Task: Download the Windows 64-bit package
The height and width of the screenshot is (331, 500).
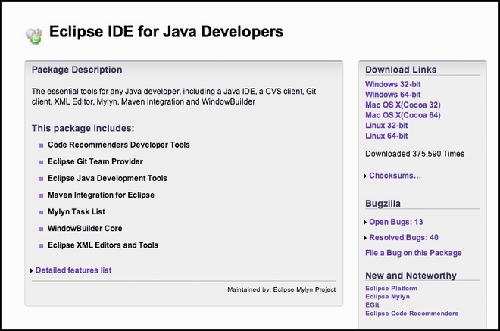Action: [x=393, y=95]
